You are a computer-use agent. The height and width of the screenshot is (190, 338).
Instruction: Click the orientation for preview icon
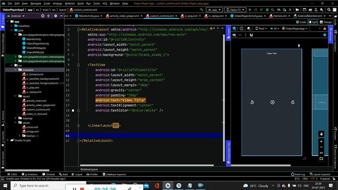[x=241, y=28]
